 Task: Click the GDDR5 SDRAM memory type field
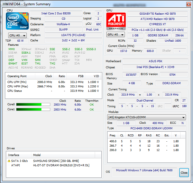158,35
